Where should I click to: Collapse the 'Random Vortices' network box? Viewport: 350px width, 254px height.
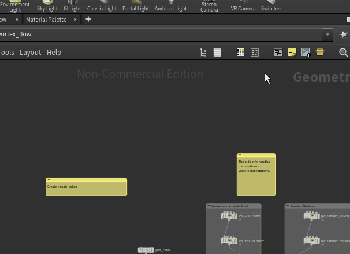point(288,206)
